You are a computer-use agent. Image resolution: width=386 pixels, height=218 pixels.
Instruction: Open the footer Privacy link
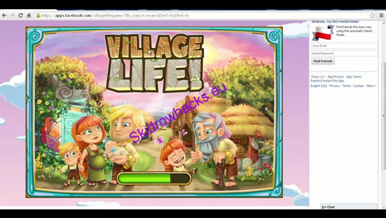click(334, 86)
